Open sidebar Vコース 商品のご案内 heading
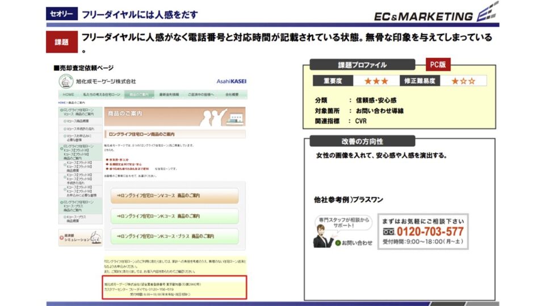This screenshot has height=306, width=545. [x=80, y=112]
